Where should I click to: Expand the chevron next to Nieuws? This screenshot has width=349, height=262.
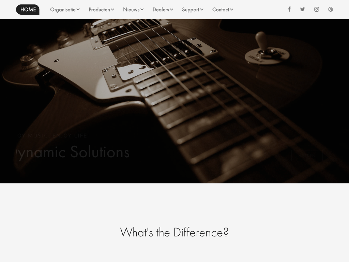pos(142,10)
